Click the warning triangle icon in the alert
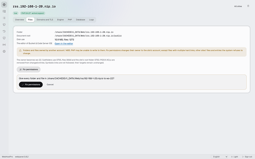The image size is (255, 159). [20, 51]
